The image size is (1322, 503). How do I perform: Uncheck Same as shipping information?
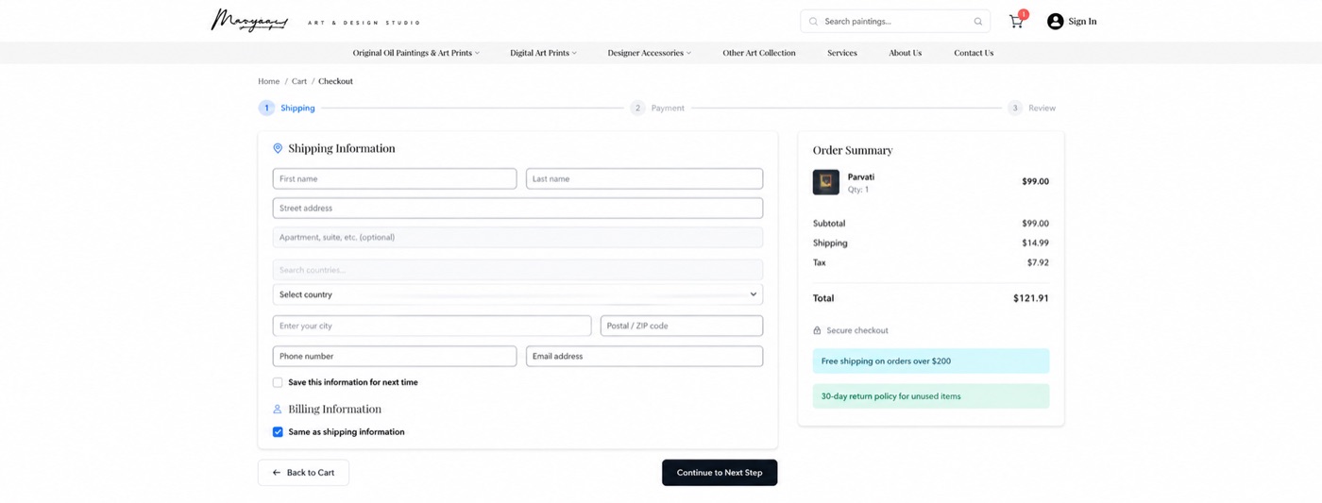pos(278,432)
